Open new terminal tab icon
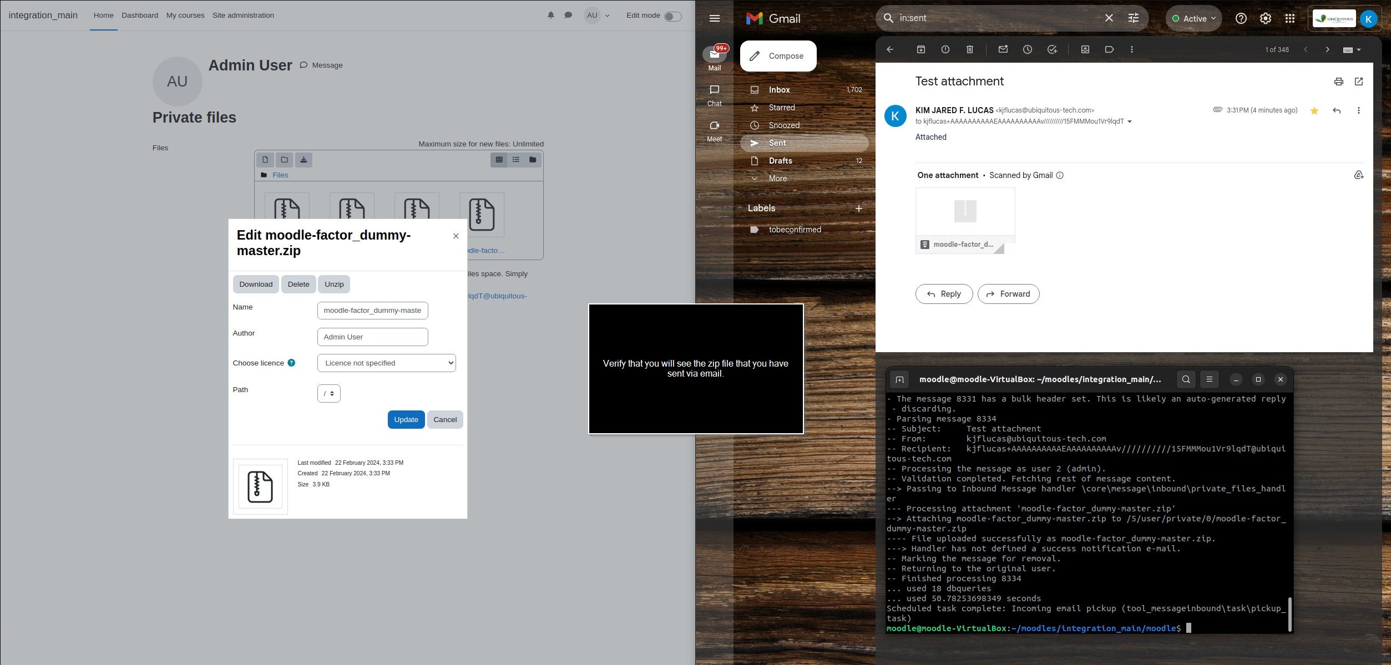1391x665 pixels. (x=899, y=379)
